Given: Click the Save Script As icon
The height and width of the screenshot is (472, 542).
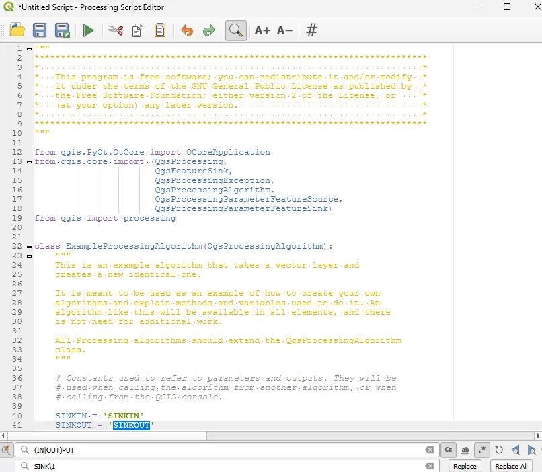Looking at the screenshot, I should pos(63,30).
